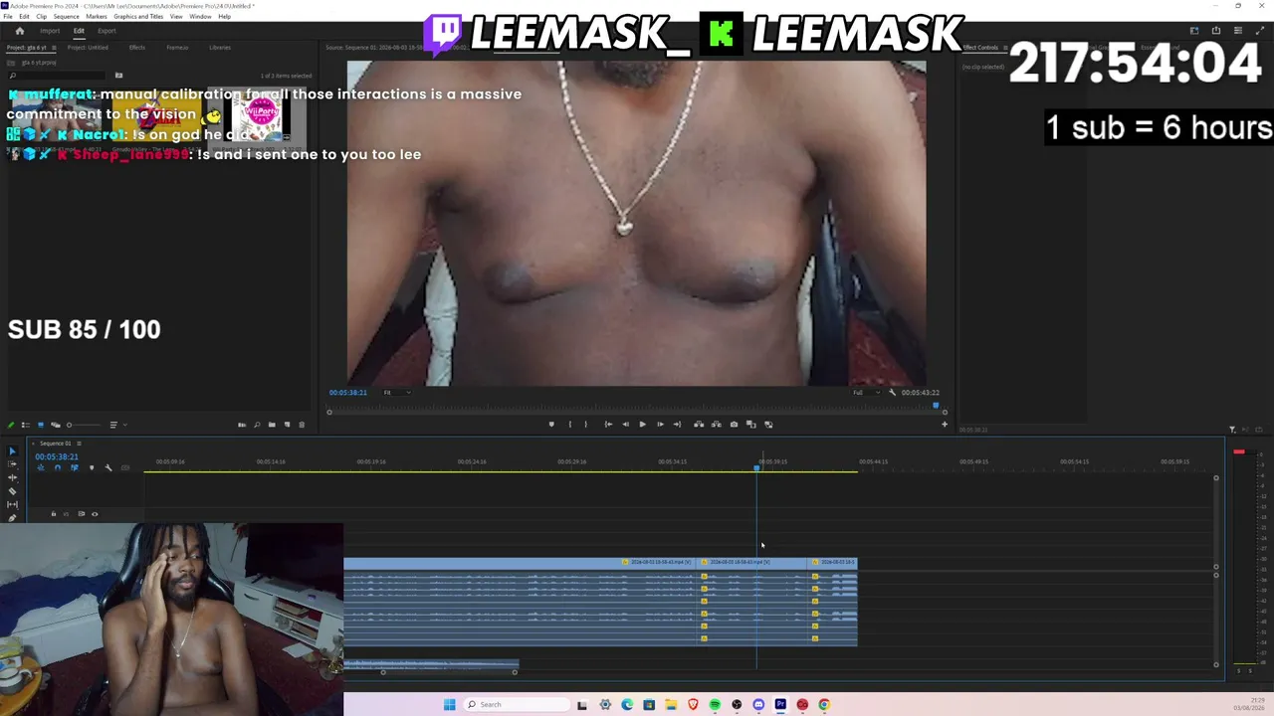The width and height of the screenshot is (1274, 716).
Task: Open the Markers menu
Action: 97,17
